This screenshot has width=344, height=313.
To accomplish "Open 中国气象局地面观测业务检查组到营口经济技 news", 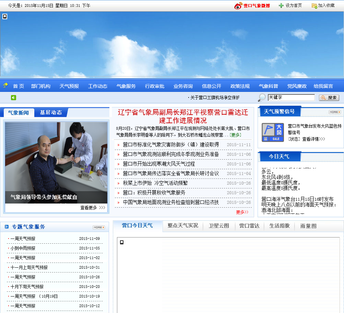I will coord(171,202).
